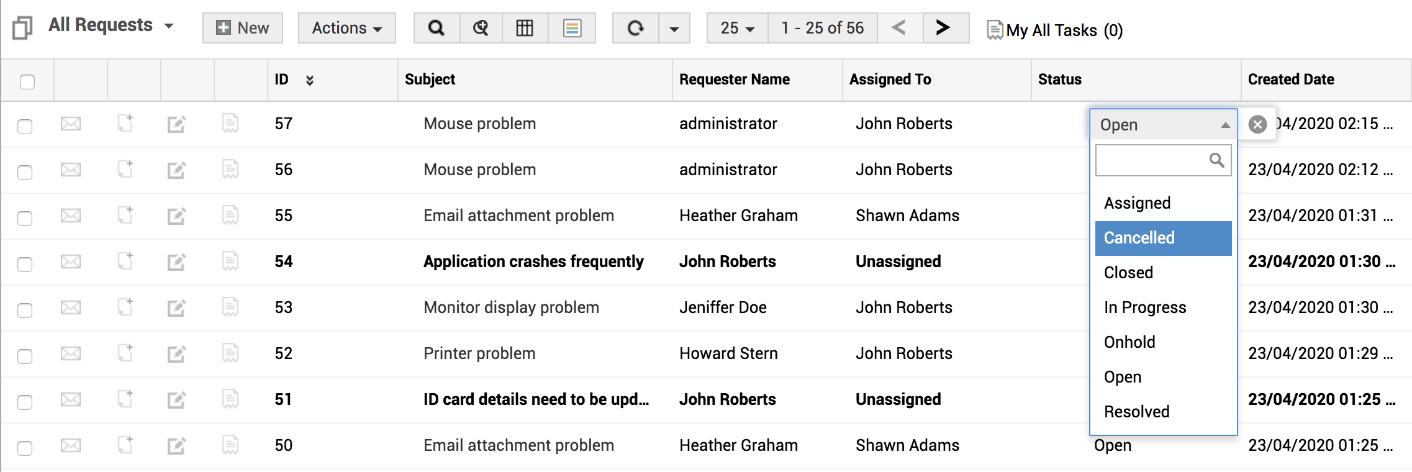
Task: Check the box for request 56
Action: 25,172
